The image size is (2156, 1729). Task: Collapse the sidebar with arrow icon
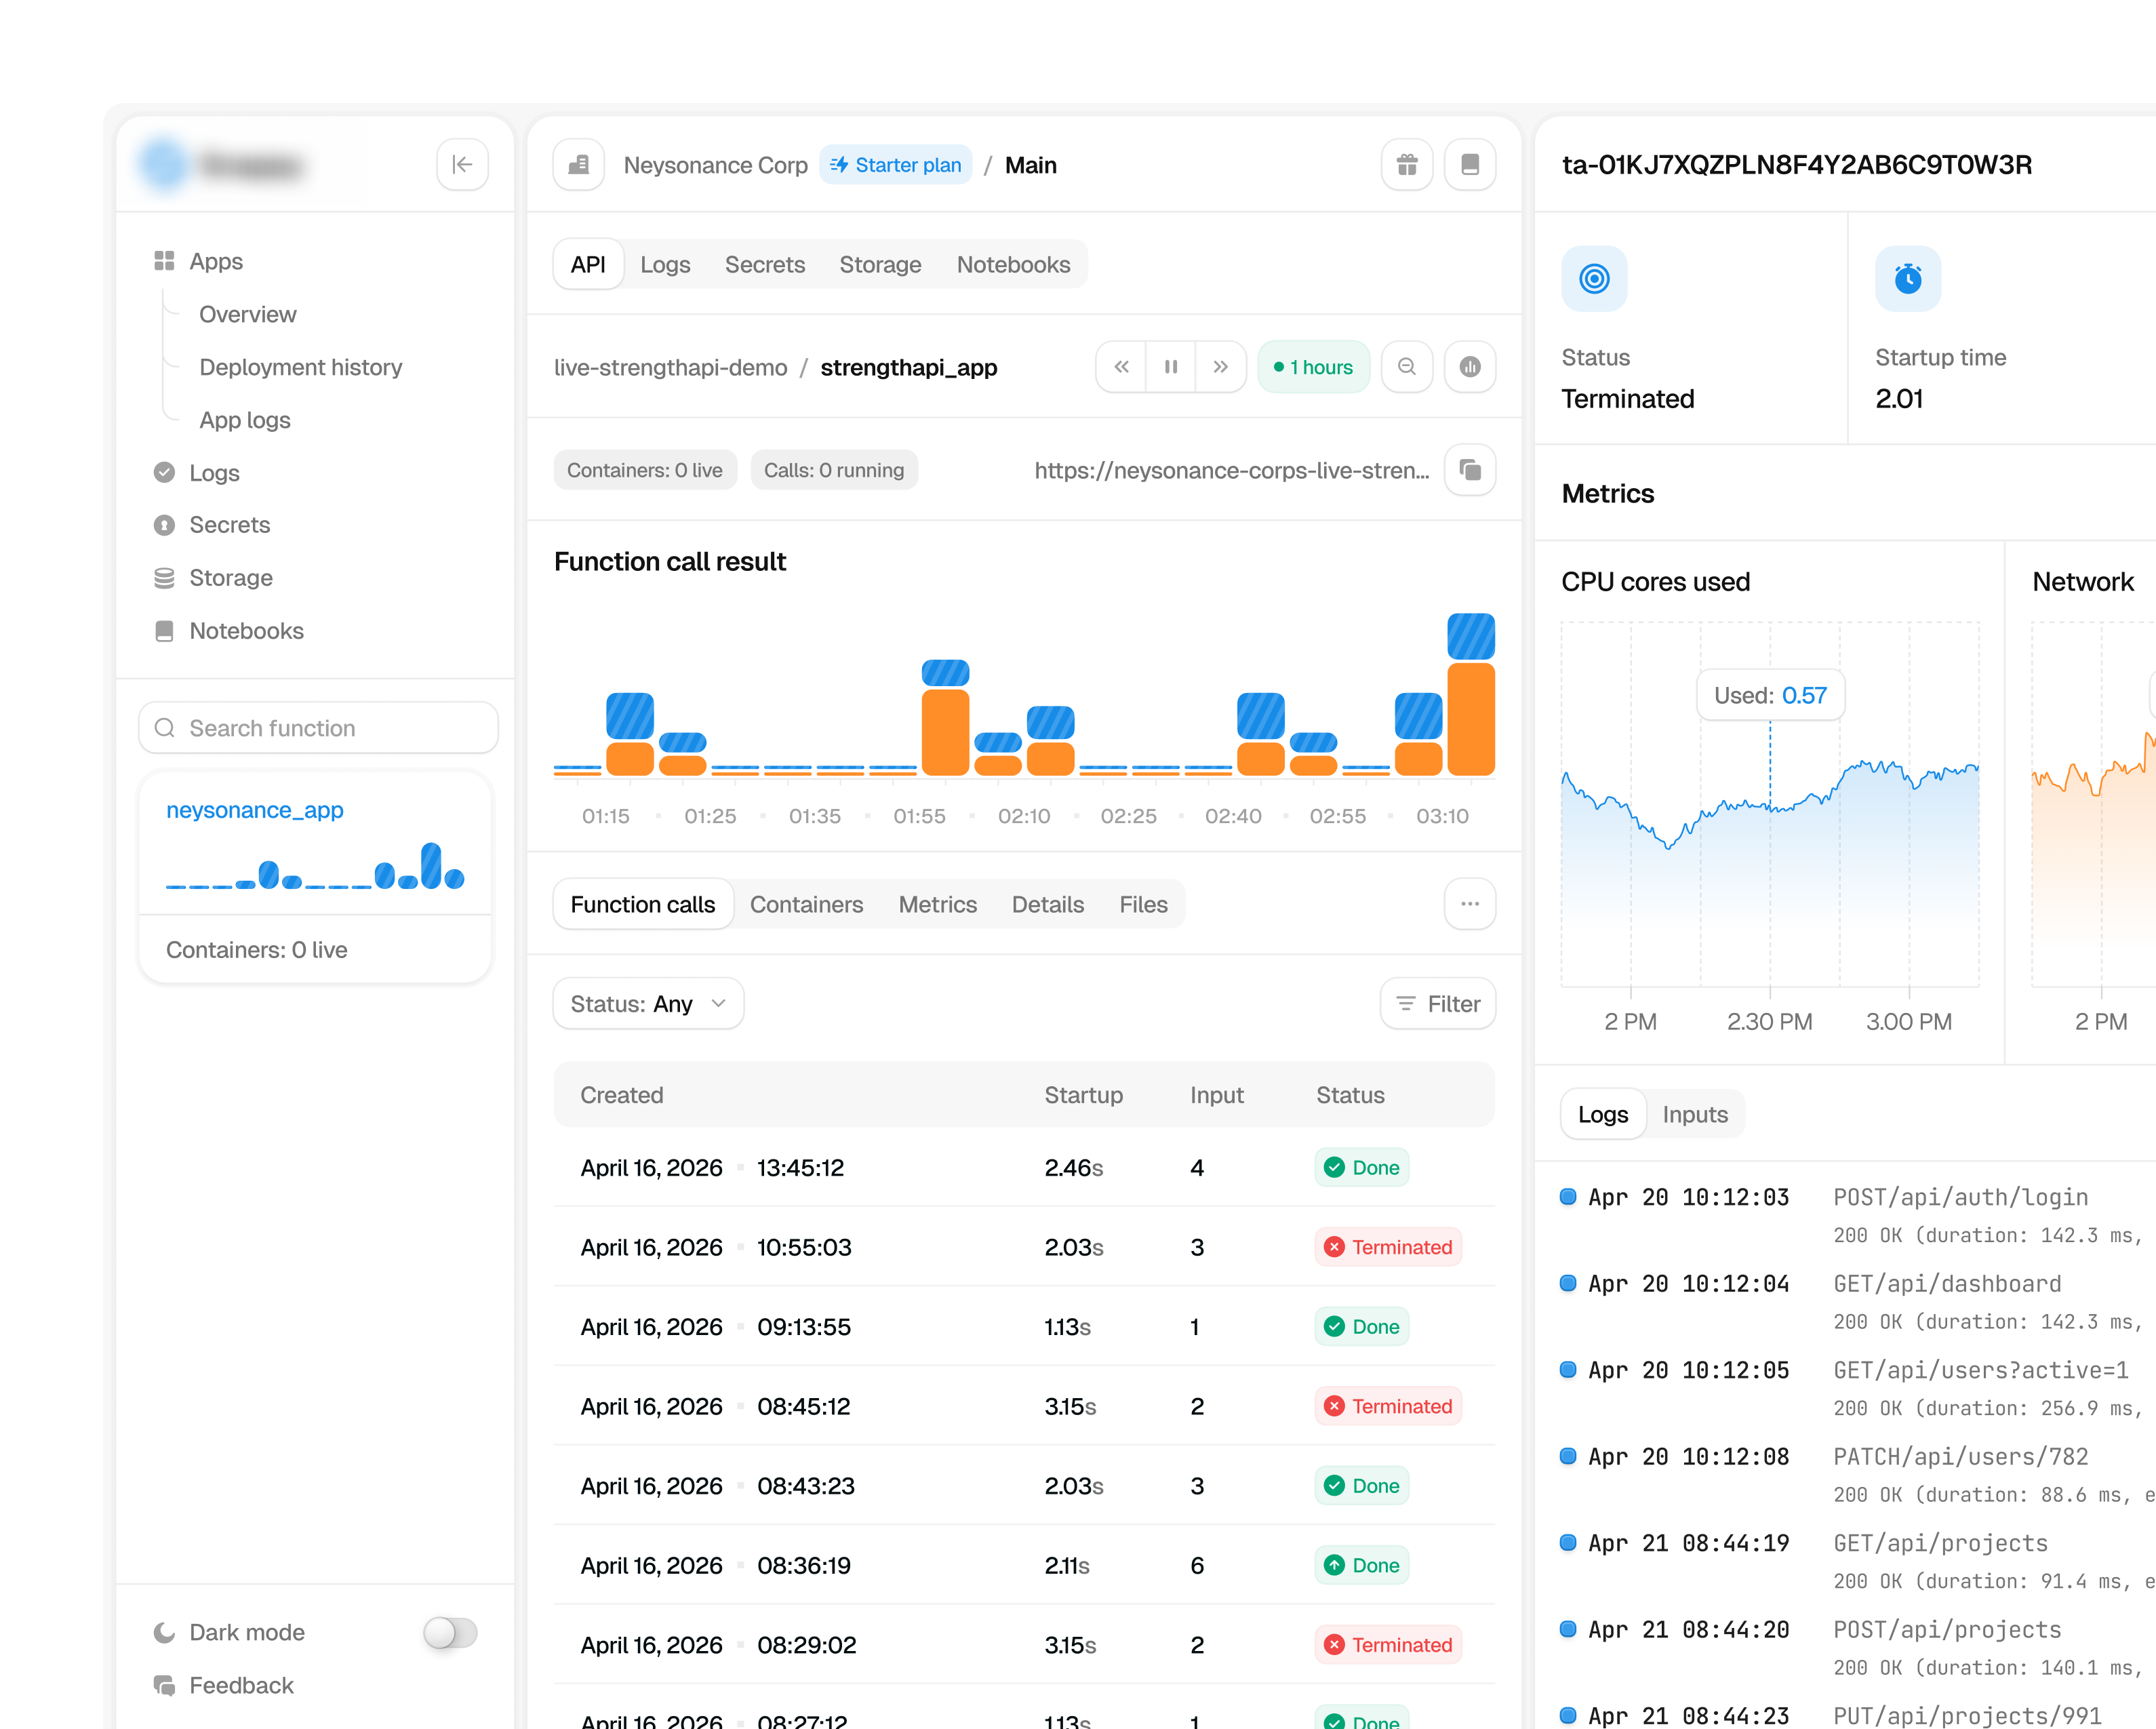(462, 165)
